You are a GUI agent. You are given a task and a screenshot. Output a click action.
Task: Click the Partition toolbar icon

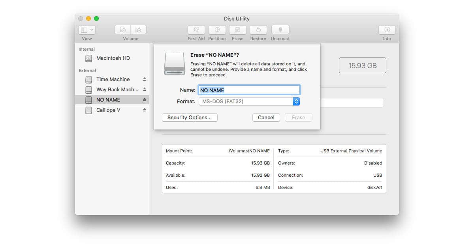click(x=217, y=30)
